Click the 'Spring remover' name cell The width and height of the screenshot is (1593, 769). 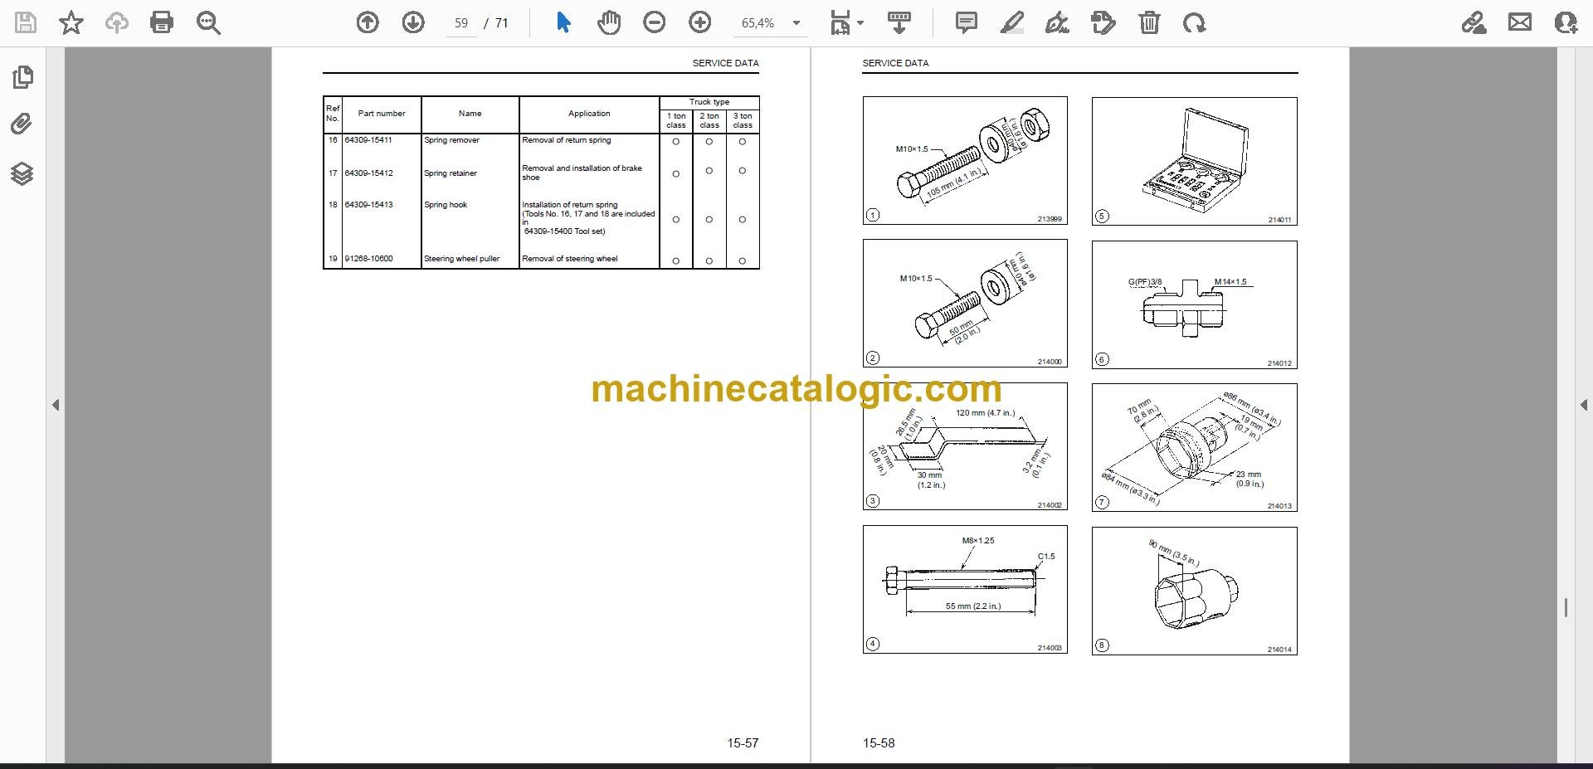point(451,140)
